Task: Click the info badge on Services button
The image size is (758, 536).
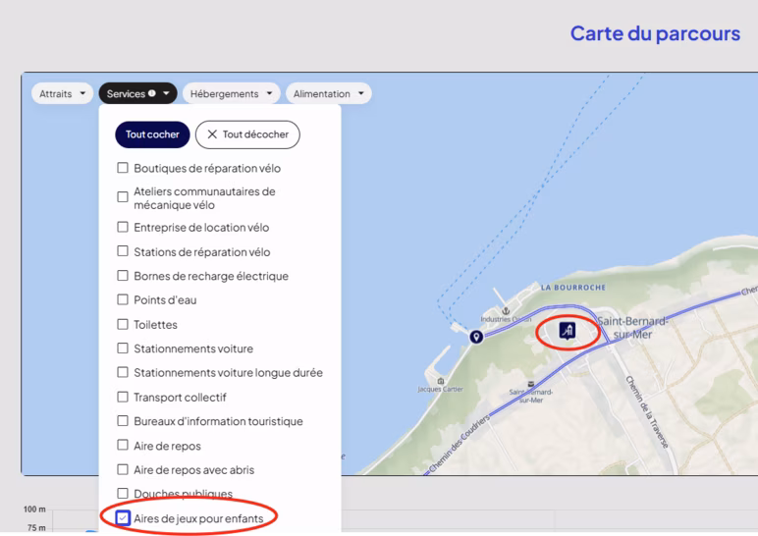Action: (152, 93)
